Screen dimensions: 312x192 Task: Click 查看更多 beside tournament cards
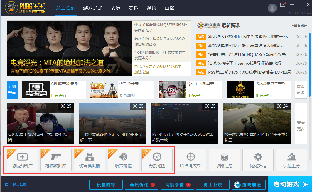[301, 89]
